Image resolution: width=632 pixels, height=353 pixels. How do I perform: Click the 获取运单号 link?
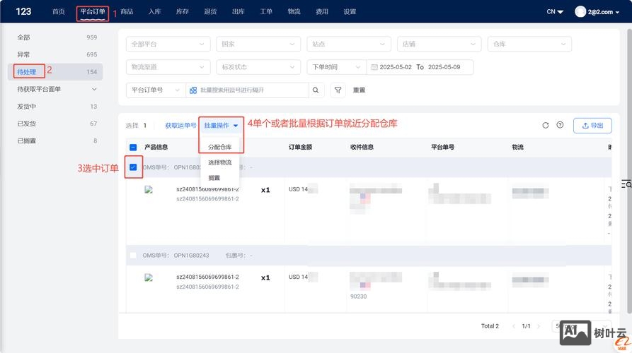click(180, 126)
